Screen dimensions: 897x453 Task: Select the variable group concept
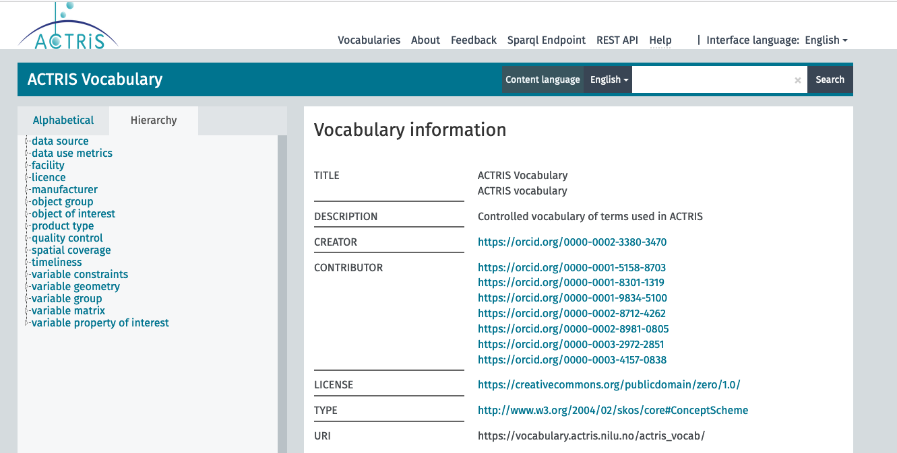click(x=67, y=299)
